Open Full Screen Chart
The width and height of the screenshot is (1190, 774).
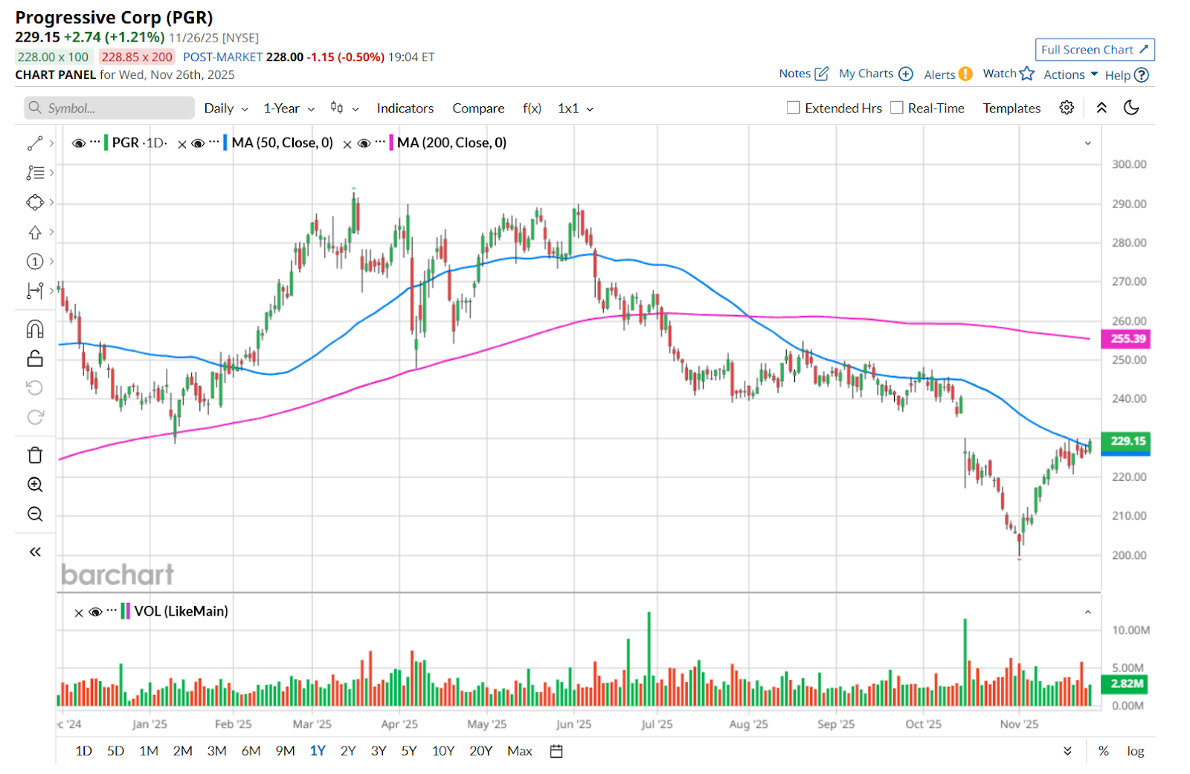click(1095, 50)
